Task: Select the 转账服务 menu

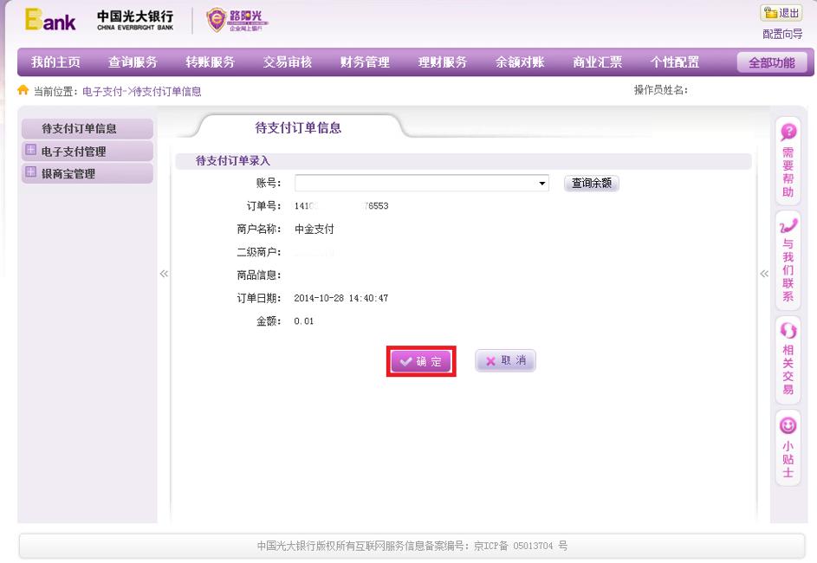Action: tap(211, 61)
